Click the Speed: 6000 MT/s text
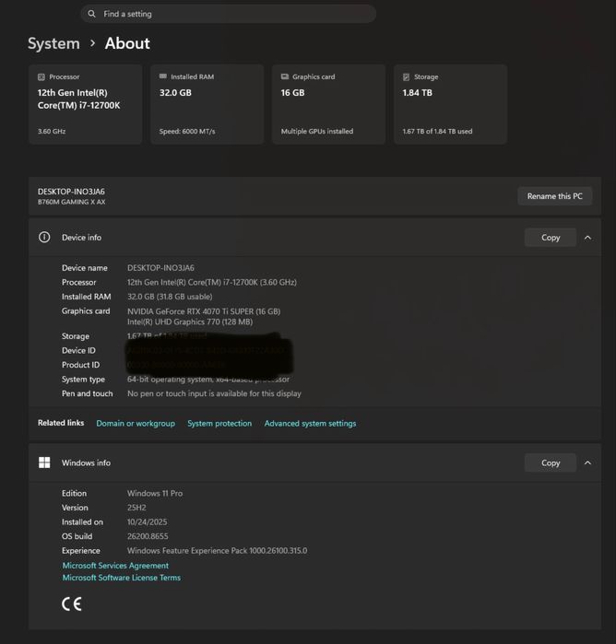Image resolution: width=616 pixels, height=644 pixels. (187, 132)
